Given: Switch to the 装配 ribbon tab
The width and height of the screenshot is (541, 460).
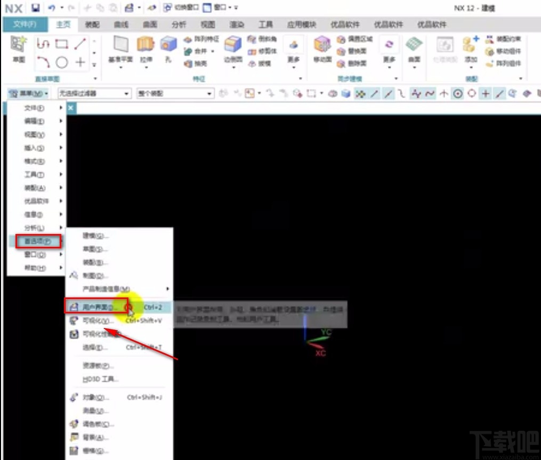Looking at the screenshot, I should pos(92,25).
